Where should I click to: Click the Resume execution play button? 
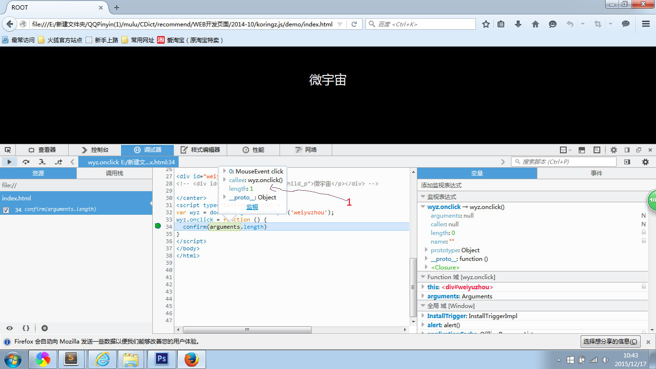click(x=9, y=162)
